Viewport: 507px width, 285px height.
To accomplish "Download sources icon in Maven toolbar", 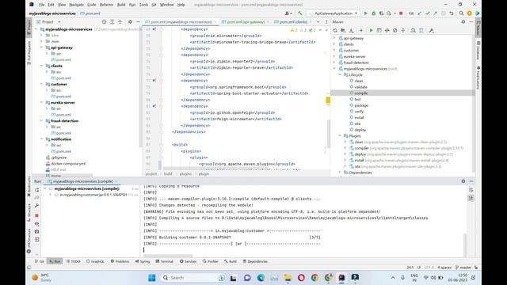I will coord(351,30).
